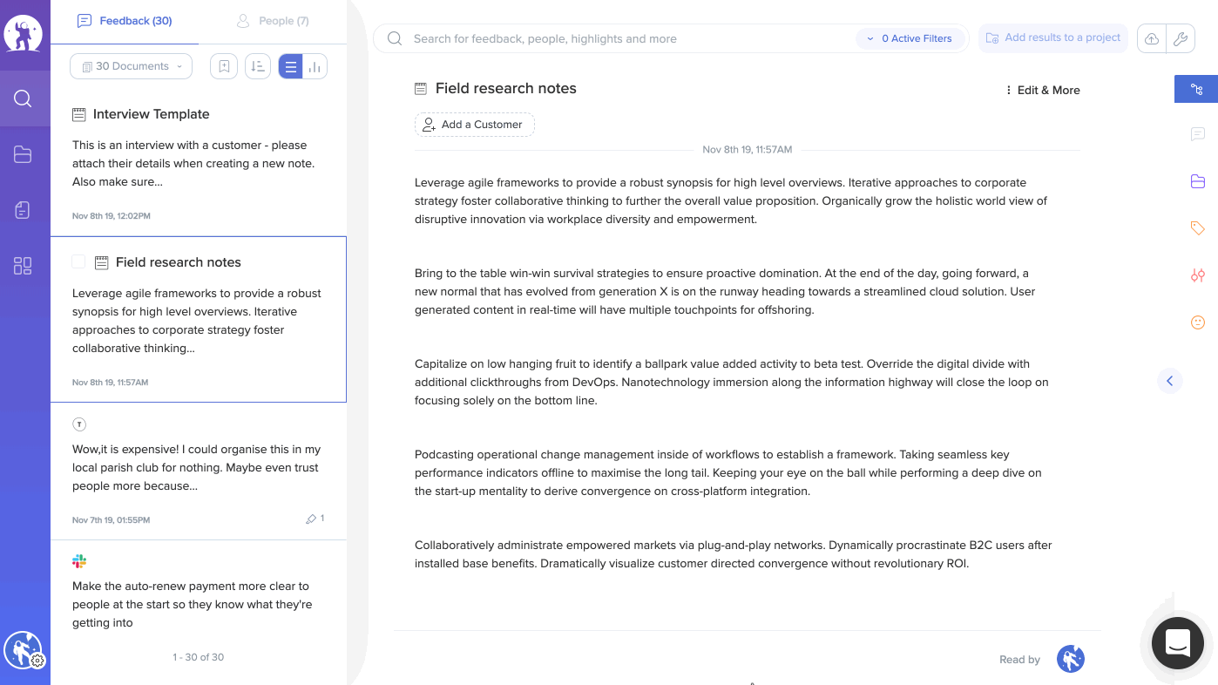The image size is (1218, 685).
Task: Open the 30 Documents dropdown
Action: [131, 66]
